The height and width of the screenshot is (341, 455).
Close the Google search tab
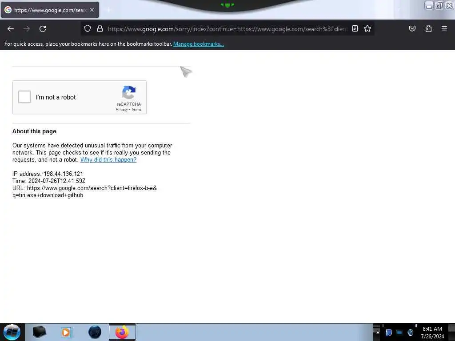(x=92, y=10)
